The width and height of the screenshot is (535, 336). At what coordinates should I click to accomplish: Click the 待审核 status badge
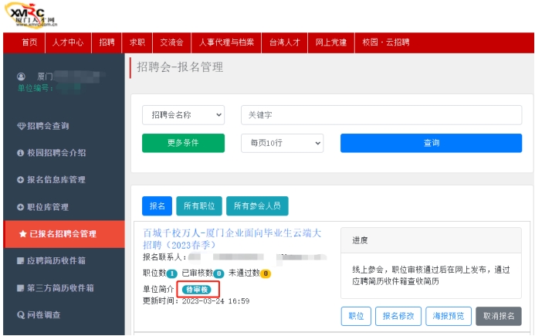(197, 290)
